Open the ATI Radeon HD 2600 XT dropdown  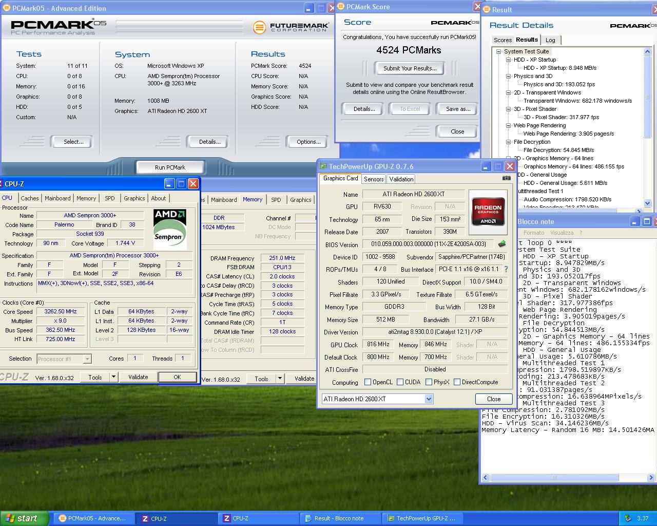(429, 399)
